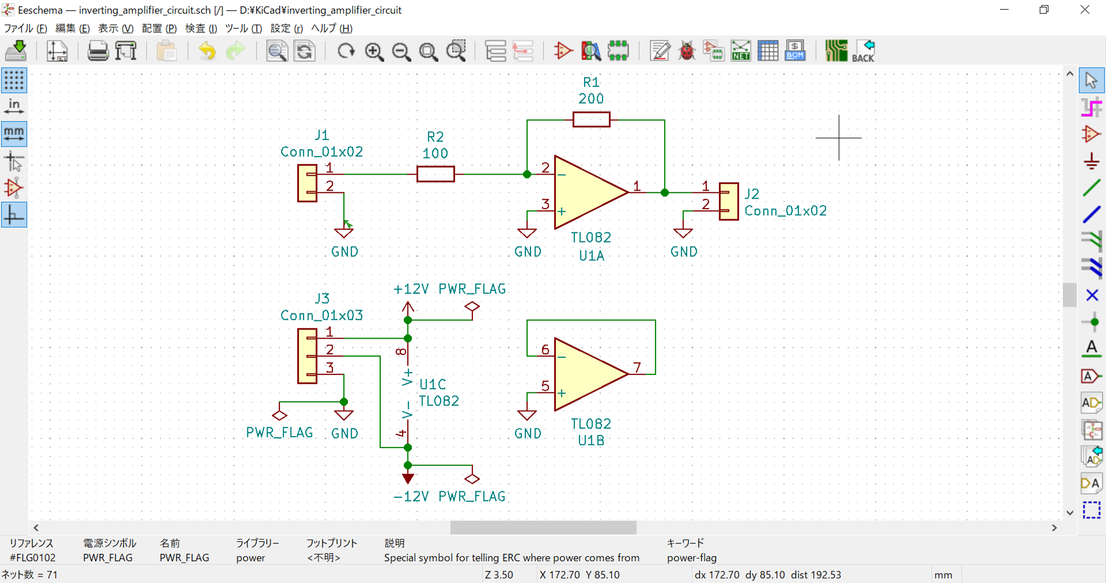Run the electrical rules checker (ladybug icon)
1106x583 pixels.
[686, 51]
